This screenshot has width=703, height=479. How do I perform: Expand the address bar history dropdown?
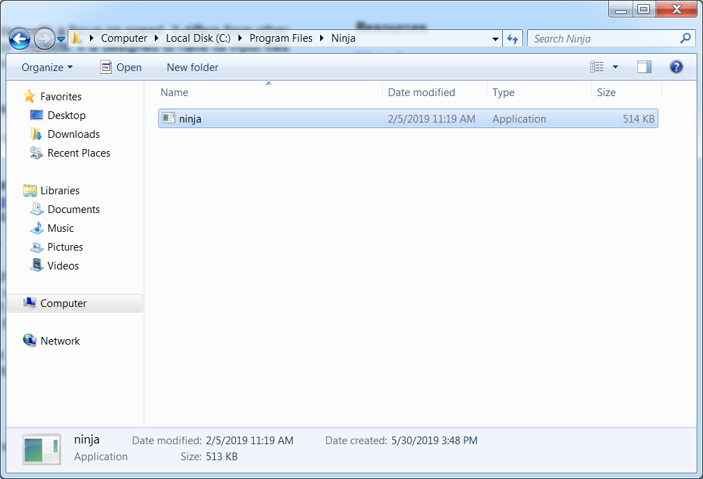point(495,39)
